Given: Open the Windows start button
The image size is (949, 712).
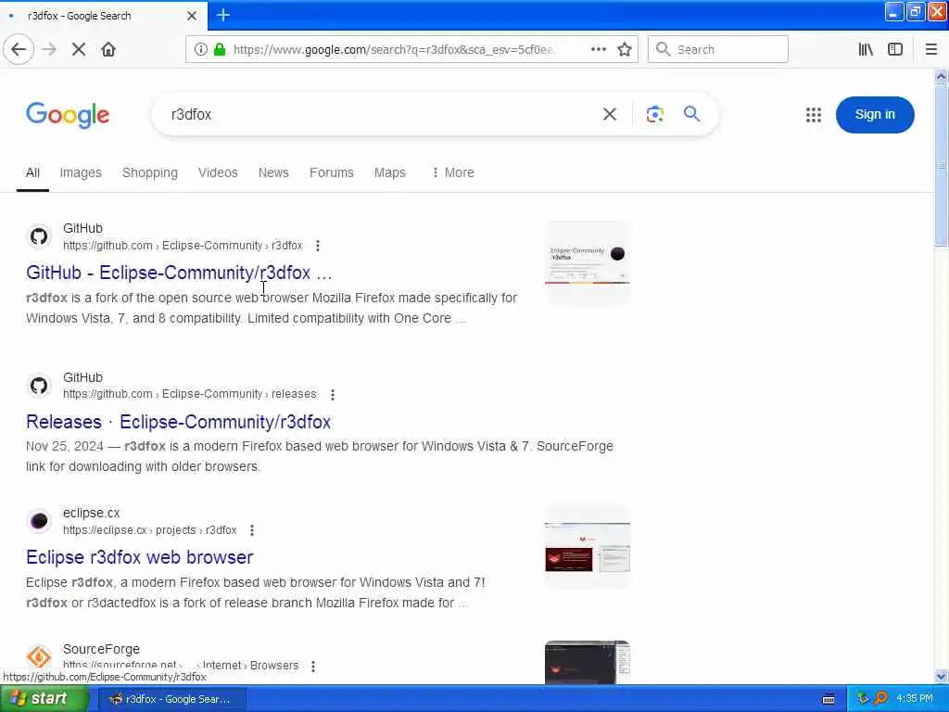Looking at the screenshot, I should [x=44, y=699].
